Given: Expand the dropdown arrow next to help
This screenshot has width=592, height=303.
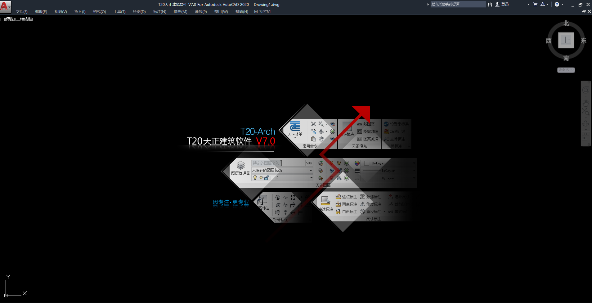Looking at the screenshot, I should (x=562, y=4).
